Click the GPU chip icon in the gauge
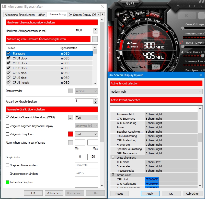 pos(156,33)
